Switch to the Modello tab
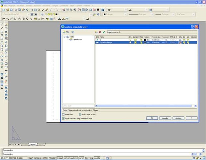 [25, 145]
